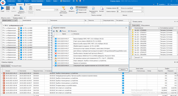This screenshot has height=96, width=178.
Task: Click the Изменить приоритет icon
Action: [21, 8]
